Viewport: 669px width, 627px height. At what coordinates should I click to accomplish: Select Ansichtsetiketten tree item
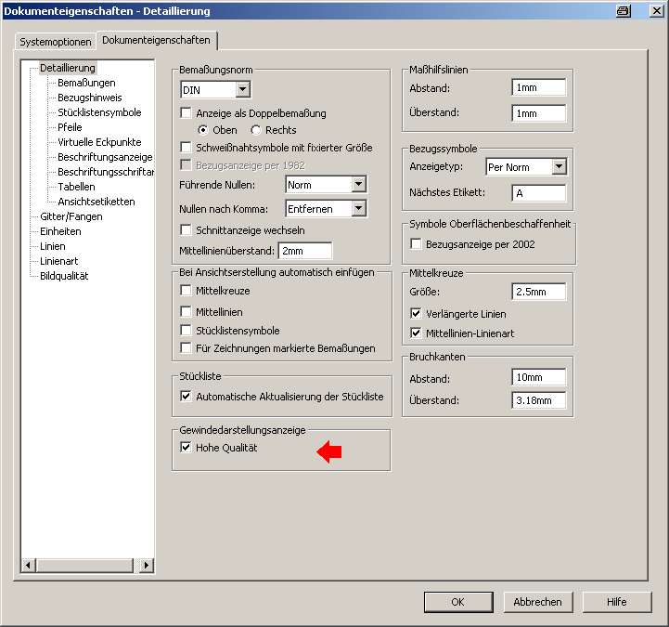[x=96, y=202]
